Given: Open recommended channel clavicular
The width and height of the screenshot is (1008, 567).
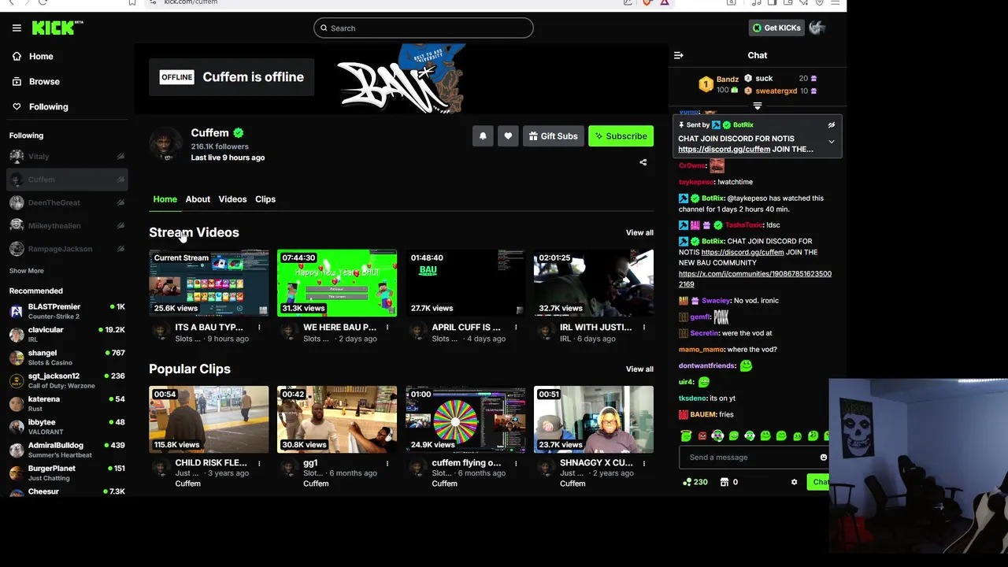Looking at the screenshot, I should pos(66,334).
